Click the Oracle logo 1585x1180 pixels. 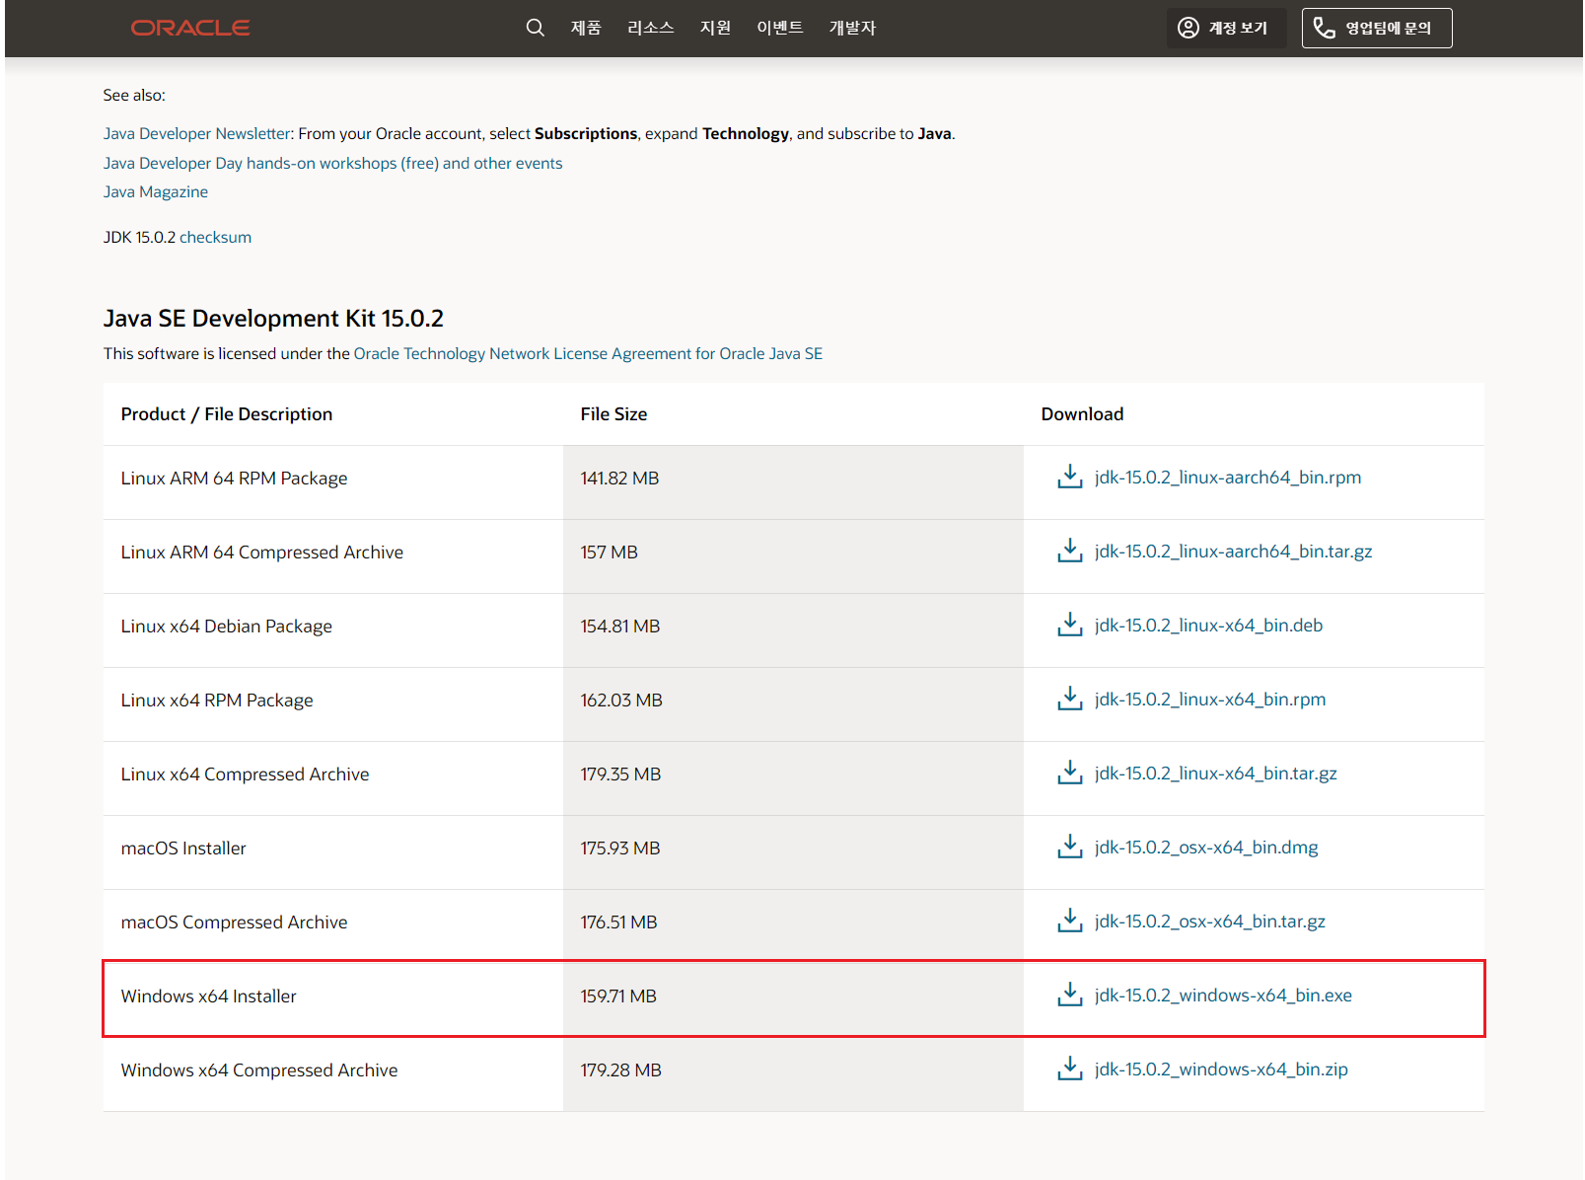click(x=190, y=28)
